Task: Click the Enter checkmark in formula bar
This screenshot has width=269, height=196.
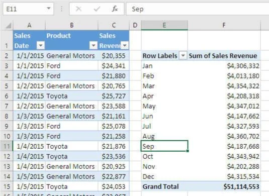Action: coord(97,9)
